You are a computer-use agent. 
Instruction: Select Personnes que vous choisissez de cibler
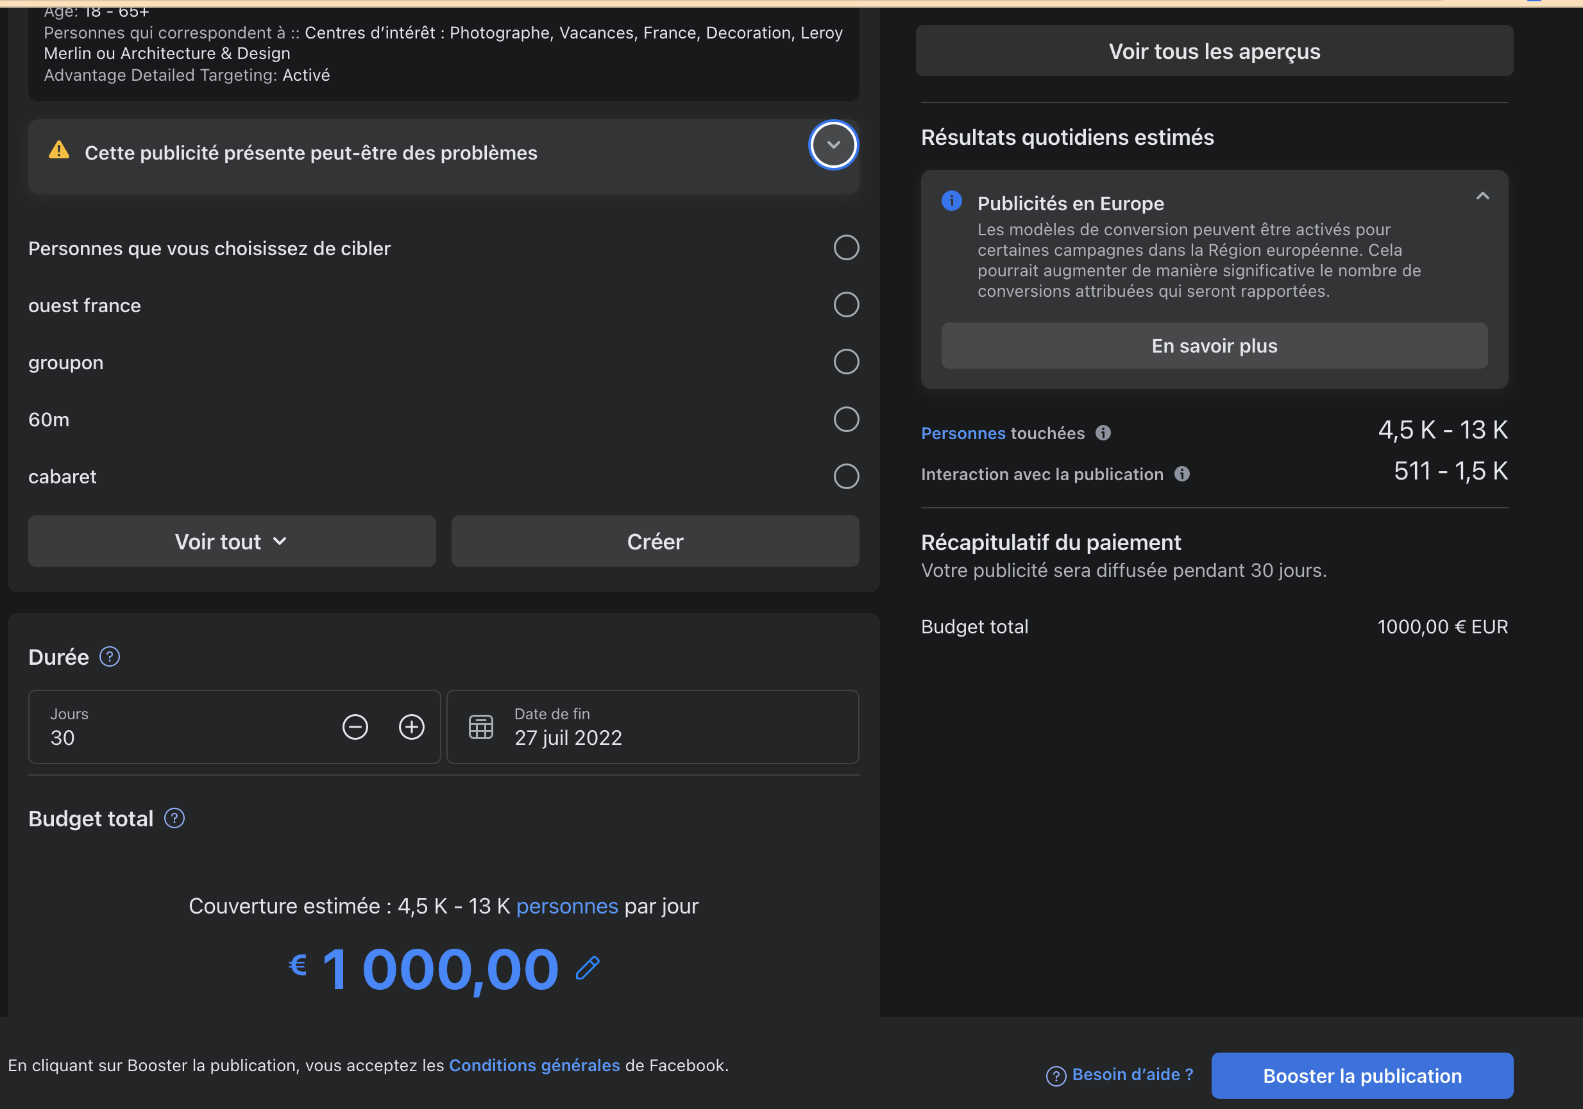[846, 247]
